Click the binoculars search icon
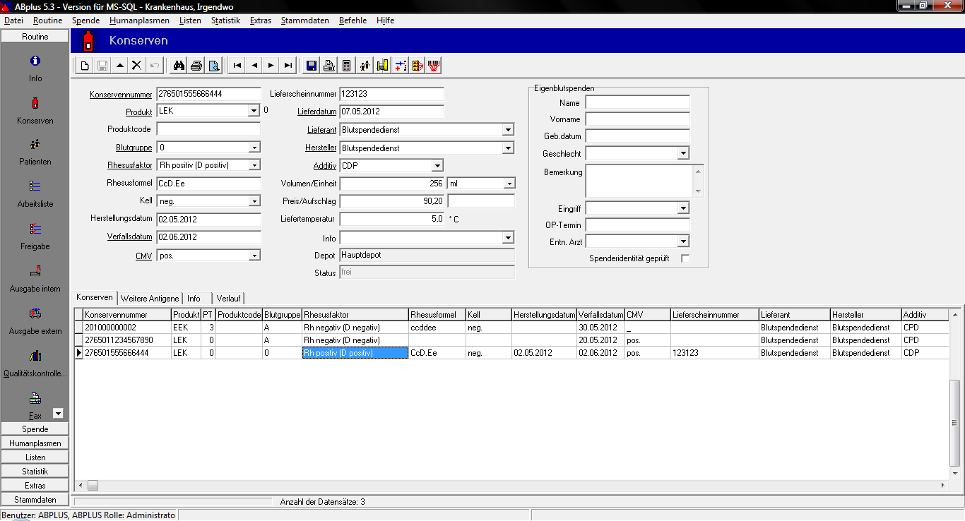 179,66
